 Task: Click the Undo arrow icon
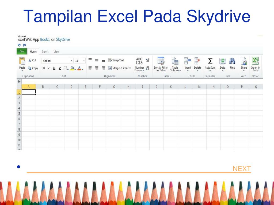point(19,45)
